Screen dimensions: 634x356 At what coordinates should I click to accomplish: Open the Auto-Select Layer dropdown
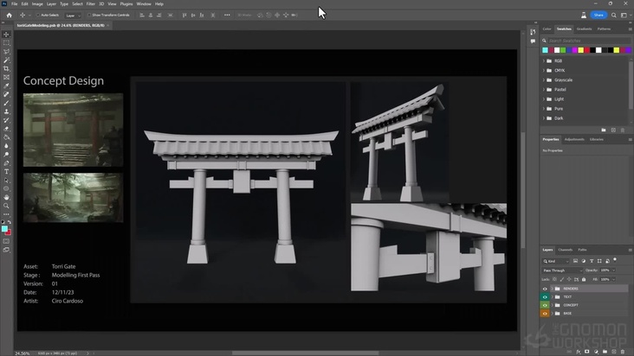[x=73, y=16]
